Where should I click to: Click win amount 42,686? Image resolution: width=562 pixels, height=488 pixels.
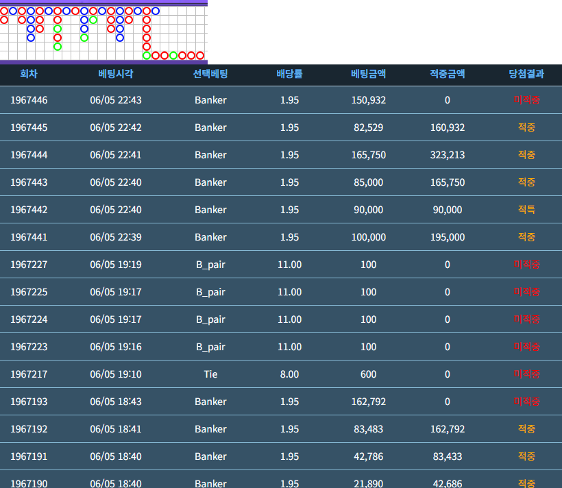448,484
